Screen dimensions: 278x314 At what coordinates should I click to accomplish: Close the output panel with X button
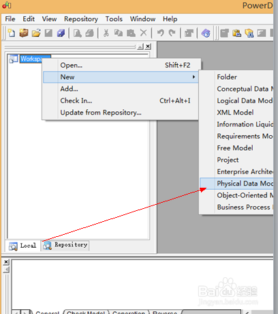[6, 262]
